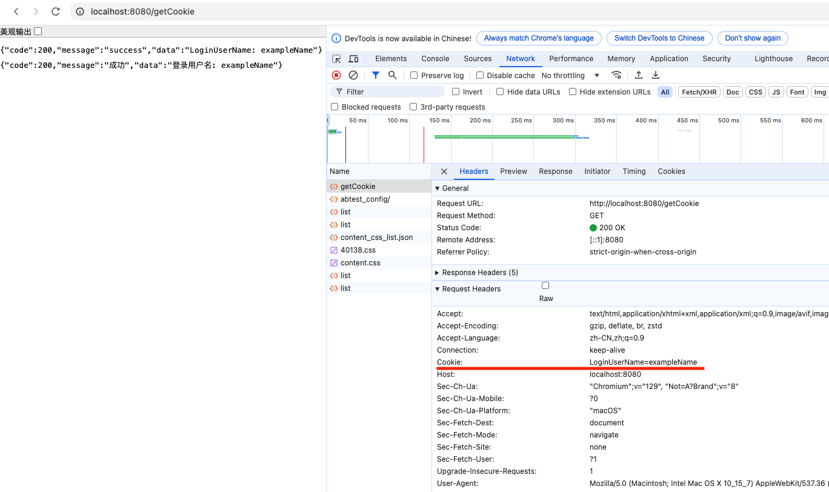The width and height of the screenshot is (829, 492).
Task: Clear the network log
Action: pyautogui.click(x=353, y=75)
